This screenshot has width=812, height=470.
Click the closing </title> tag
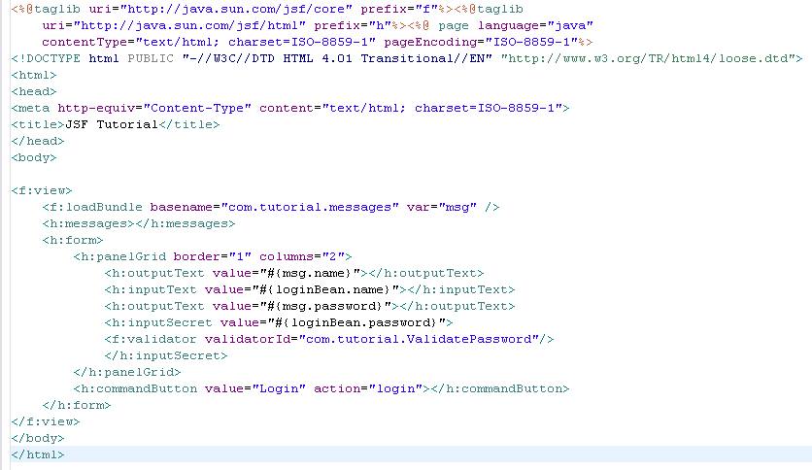click(189, 124)
